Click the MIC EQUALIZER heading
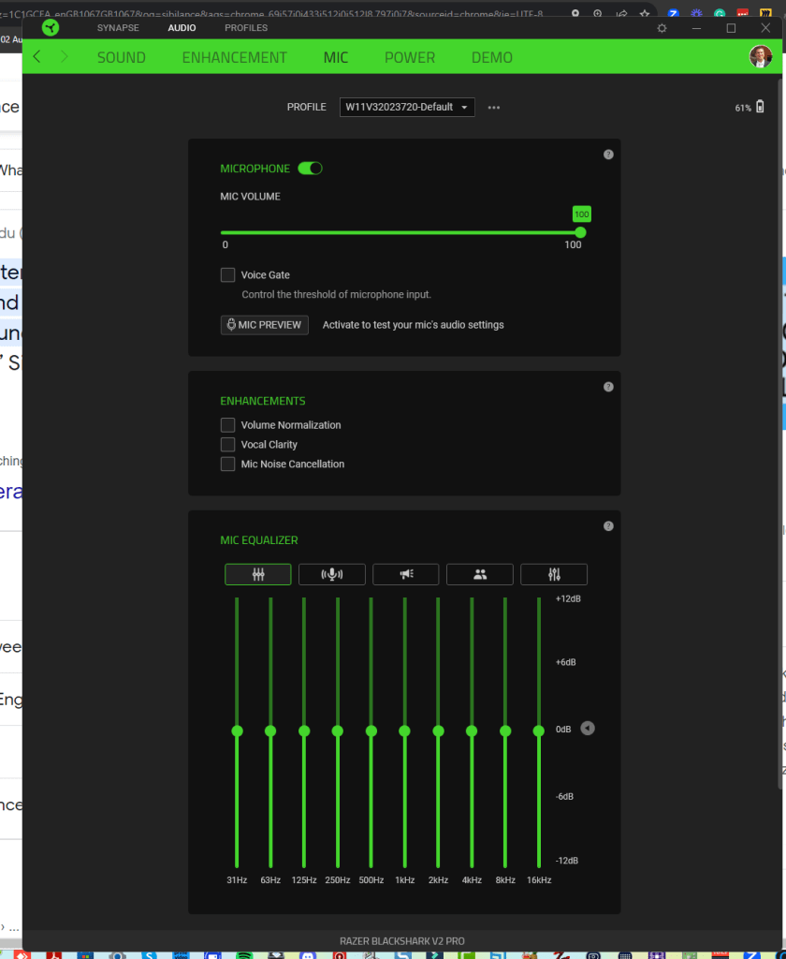The image size is (786, 959). point(259,540)
